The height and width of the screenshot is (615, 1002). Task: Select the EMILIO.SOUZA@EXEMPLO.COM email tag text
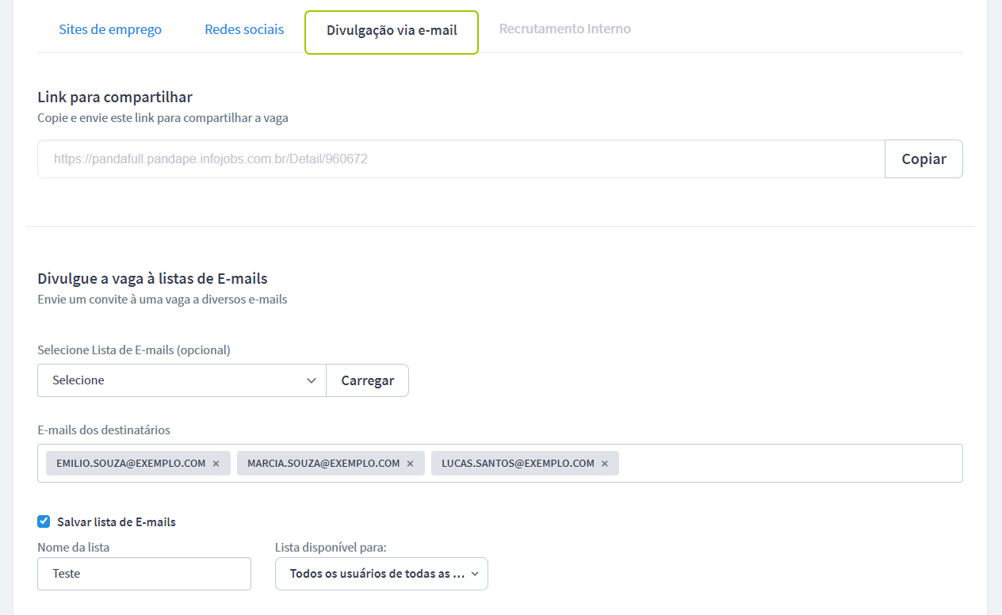coord(131,464)
